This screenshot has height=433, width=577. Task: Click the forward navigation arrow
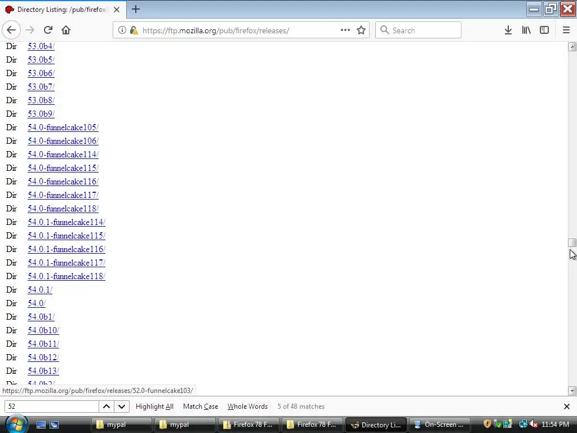click(x=30, y=30)
